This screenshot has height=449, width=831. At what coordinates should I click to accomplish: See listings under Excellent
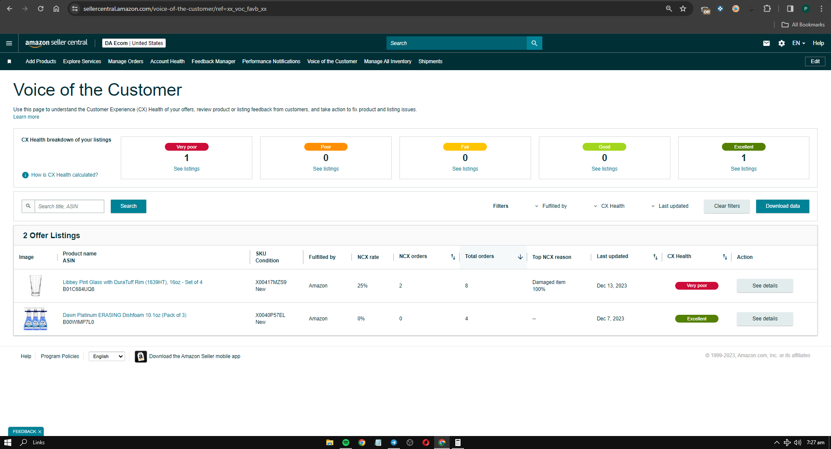(x=744, y=169)
